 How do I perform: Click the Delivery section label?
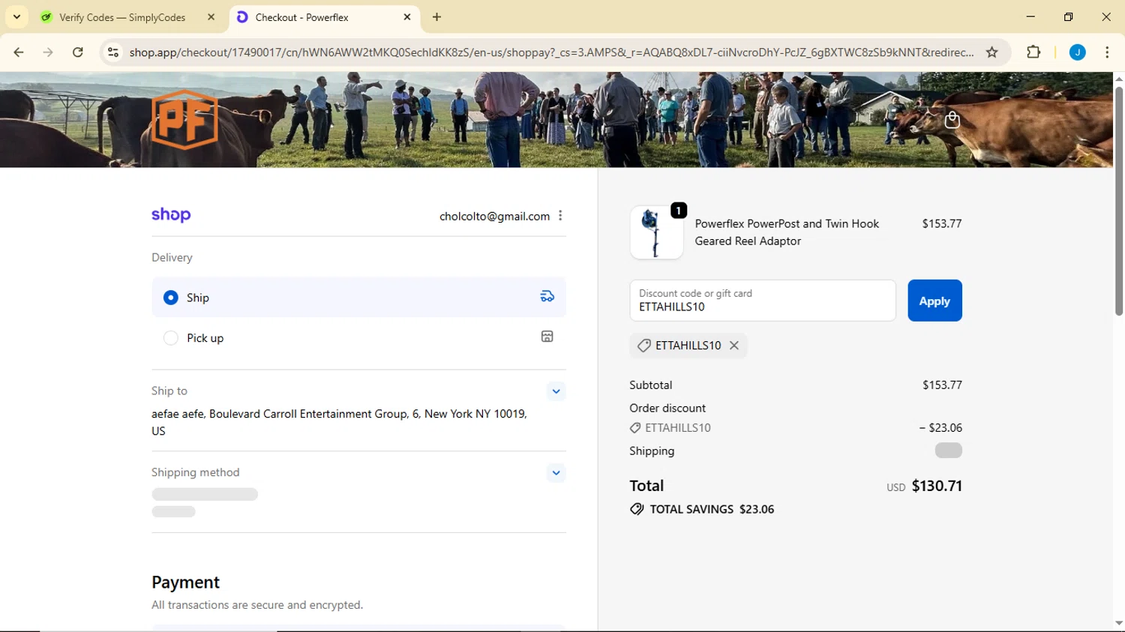point(172,257)
